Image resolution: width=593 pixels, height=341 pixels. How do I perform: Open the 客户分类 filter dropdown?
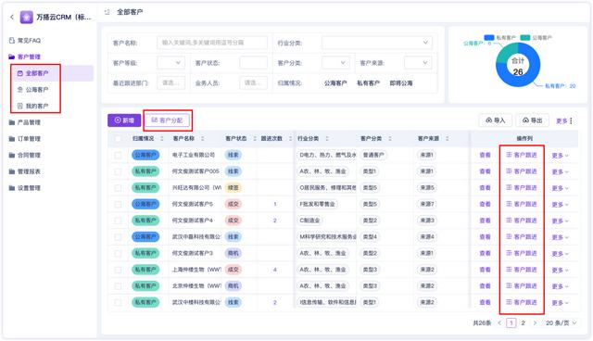(335, 63)
